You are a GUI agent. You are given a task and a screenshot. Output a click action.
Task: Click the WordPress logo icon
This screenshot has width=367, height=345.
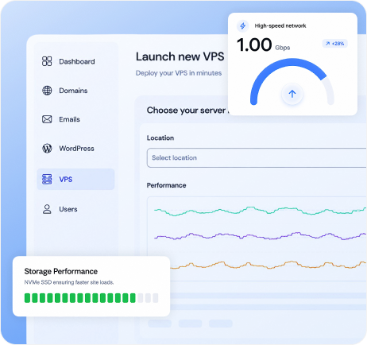47,148
